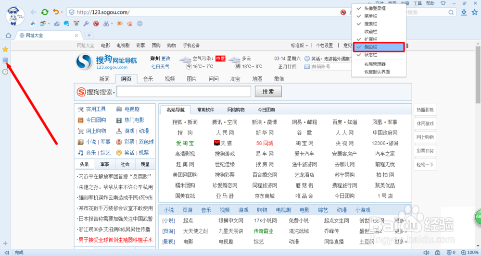Click the grey more-extensions ellipsis icon
This screenshot has width=481, height=256.
pos(139,24)
